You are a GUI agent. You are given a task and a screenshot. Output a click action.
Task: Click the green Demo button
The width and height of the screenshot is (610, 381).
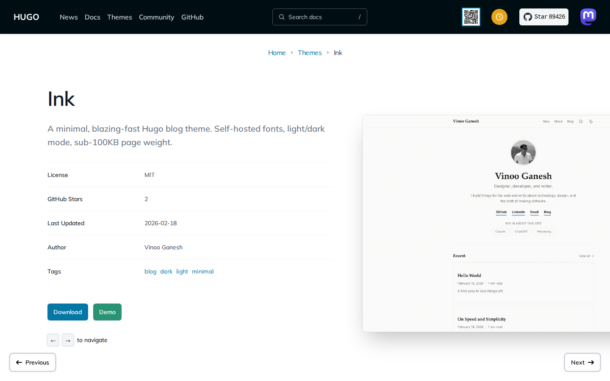click(107, 312)
